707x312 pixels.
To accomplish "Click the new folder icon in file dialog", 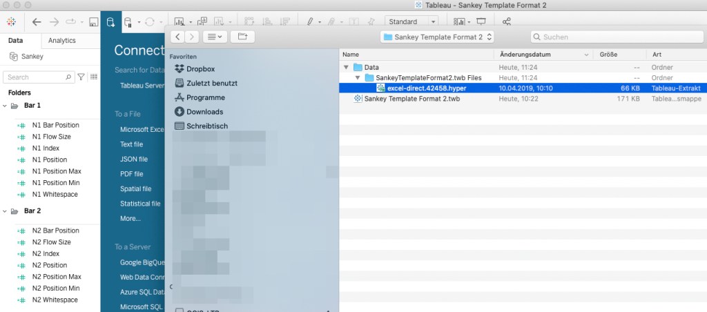I will [242, 37].
